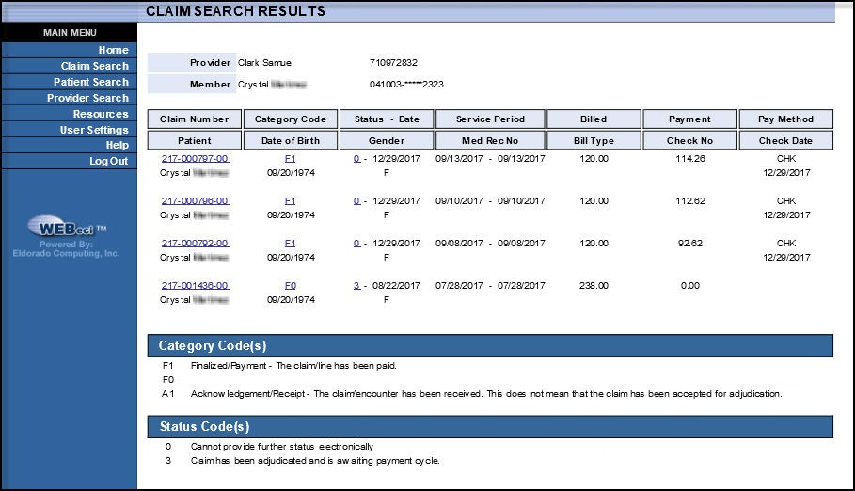Click the Pay Method column header
855x491 pixels.
(x=786, y=119)
